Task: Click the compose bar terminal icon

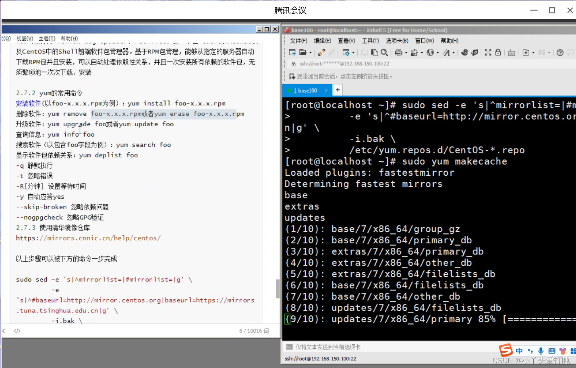Action: point(289,347)
